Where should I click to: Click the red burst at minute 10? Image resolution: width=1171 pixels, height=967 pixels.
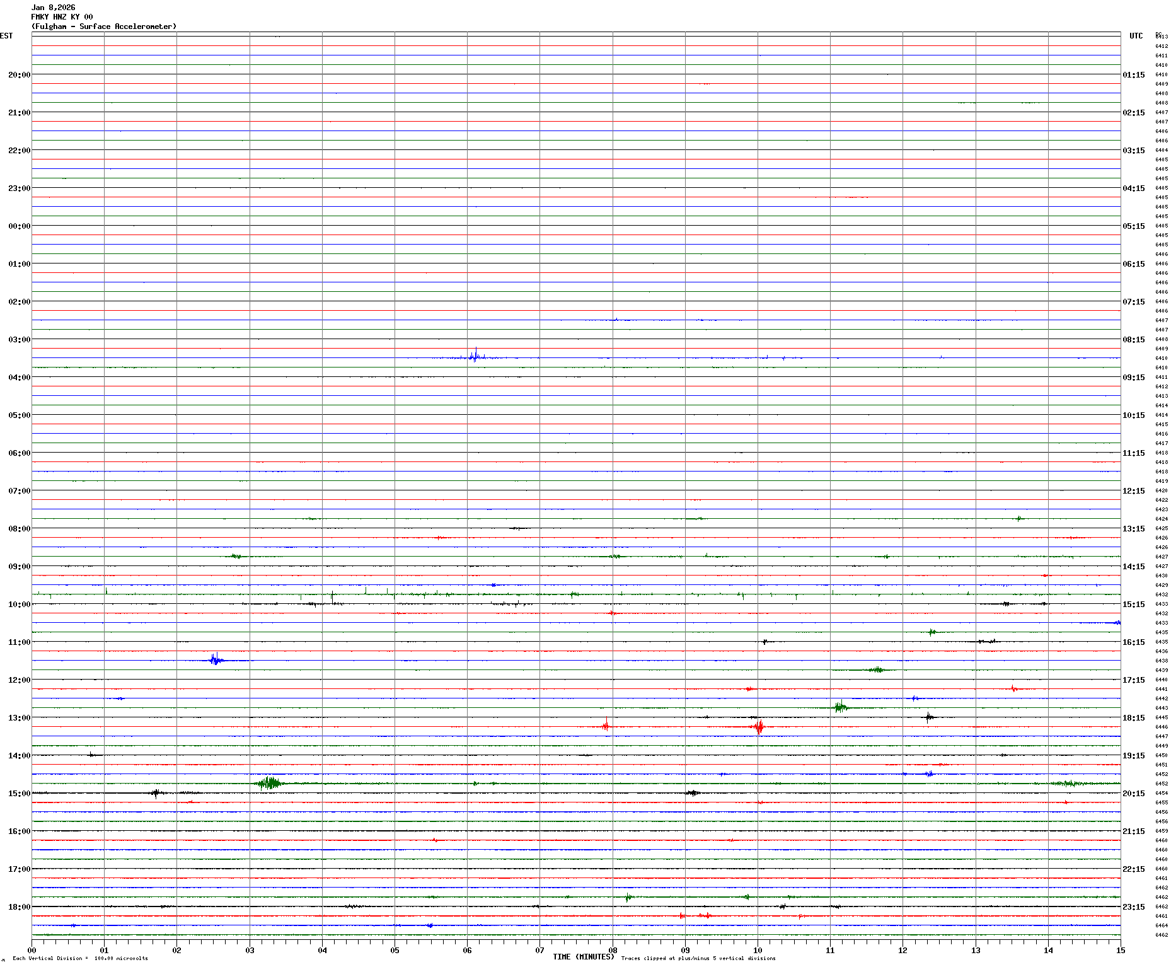pyautogui.click(x=759, y=727)
